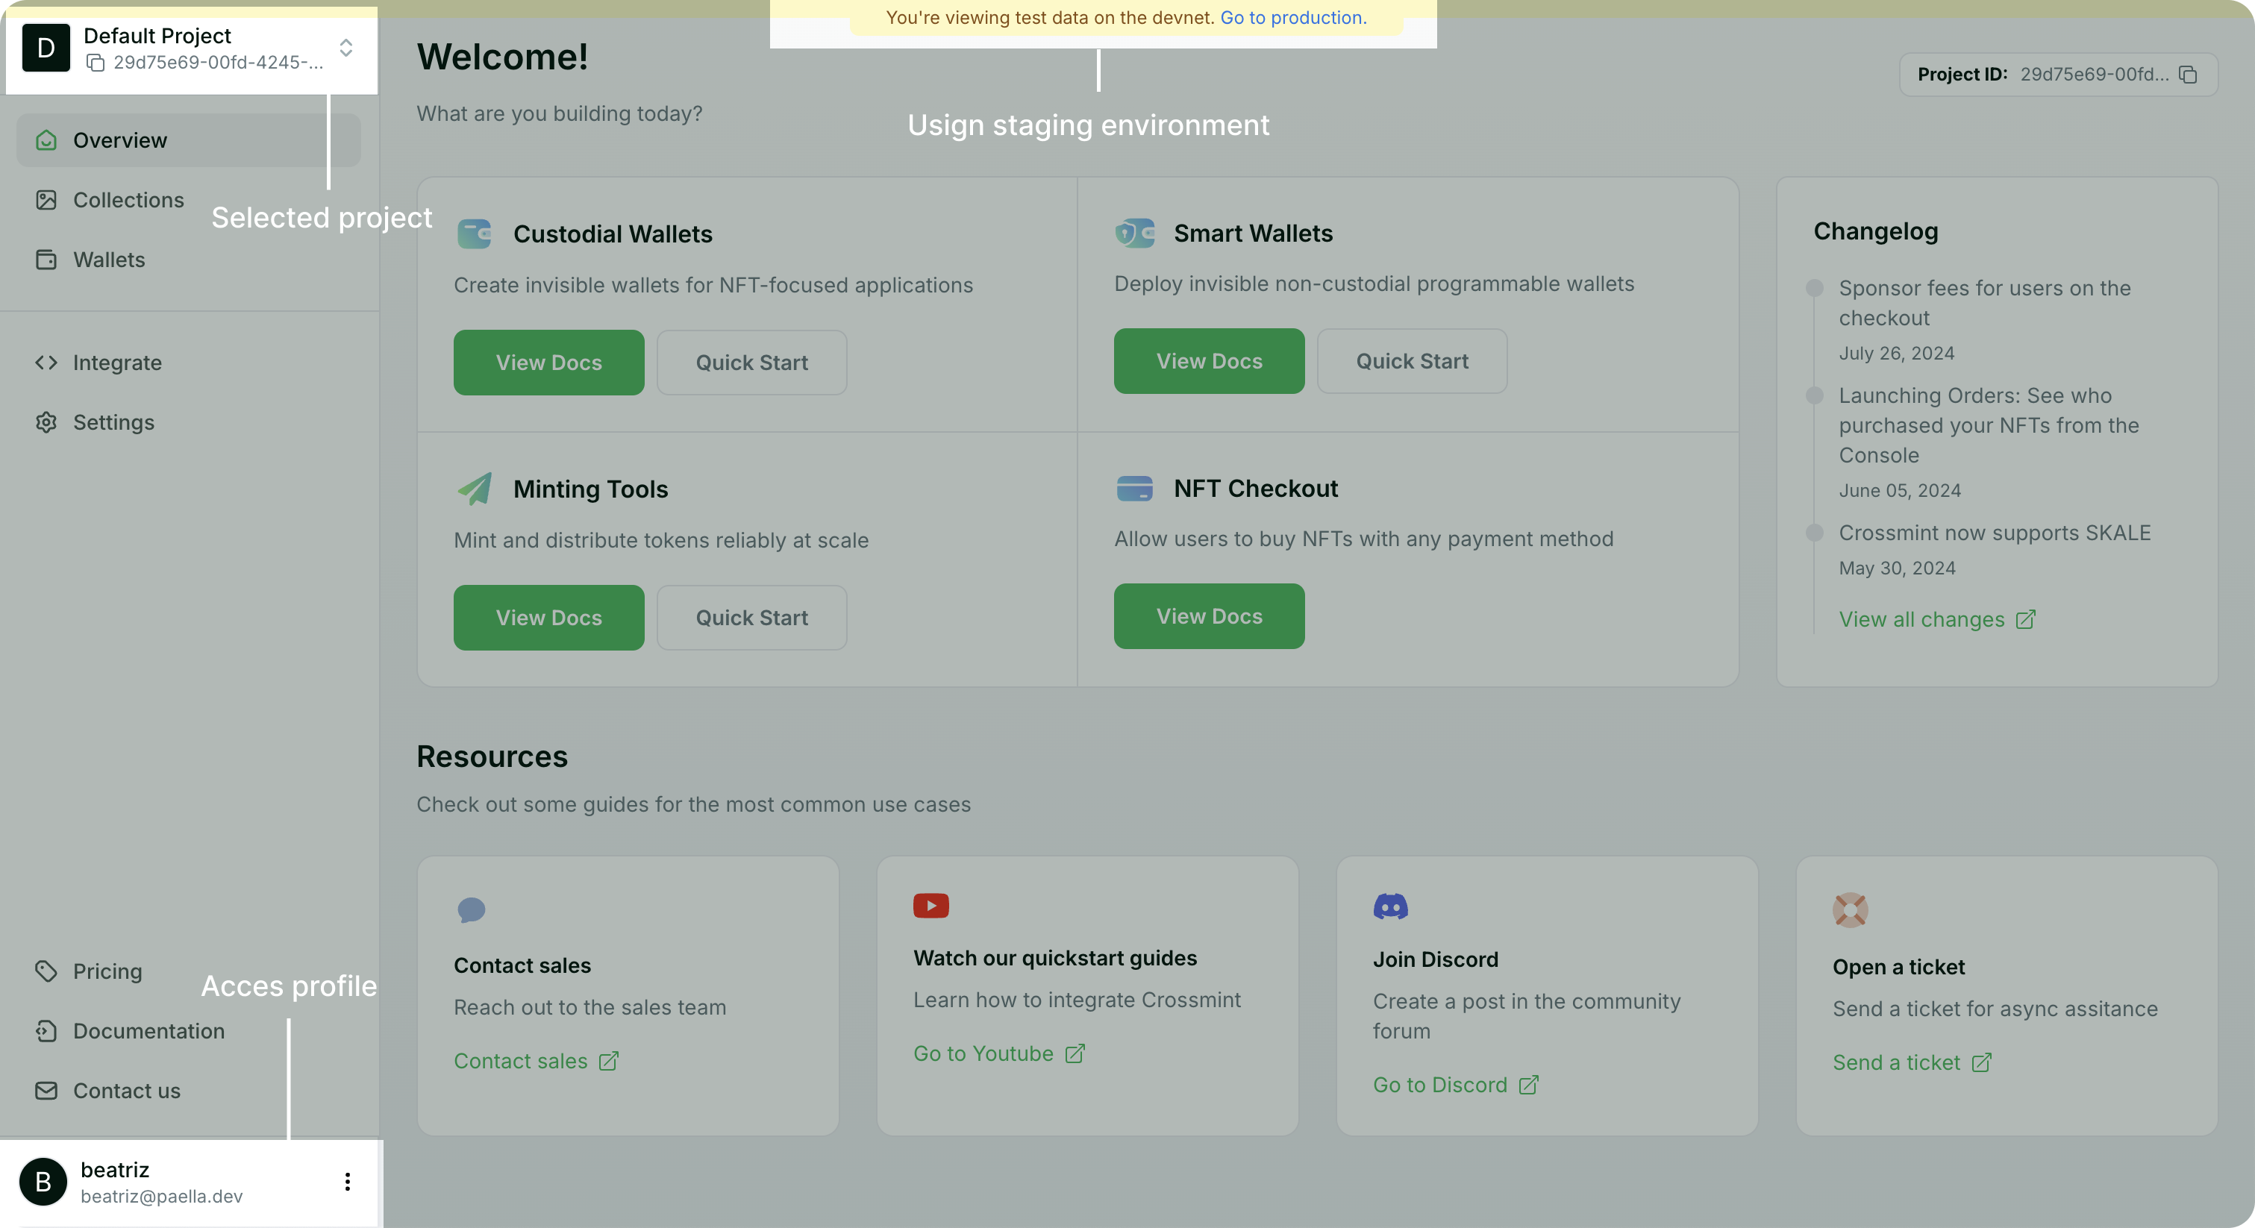Click the July 26, 2024 changelog date
2255x1228 pixels.
tap(1896, 354)
